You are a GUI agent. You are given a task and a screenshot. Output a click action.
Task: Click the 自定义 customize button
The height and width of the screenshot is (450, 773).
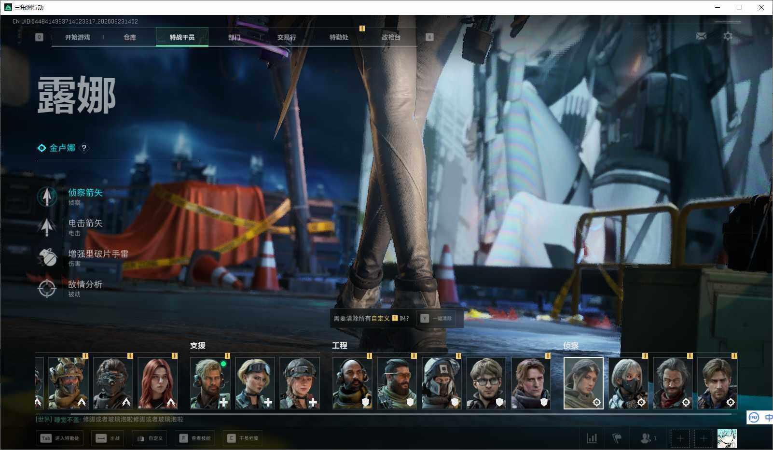pos(150,438)
